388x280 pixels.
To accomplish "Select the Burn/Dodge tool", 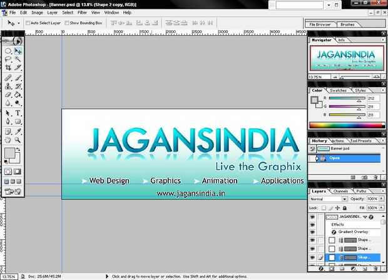I will tap(18, 103).
